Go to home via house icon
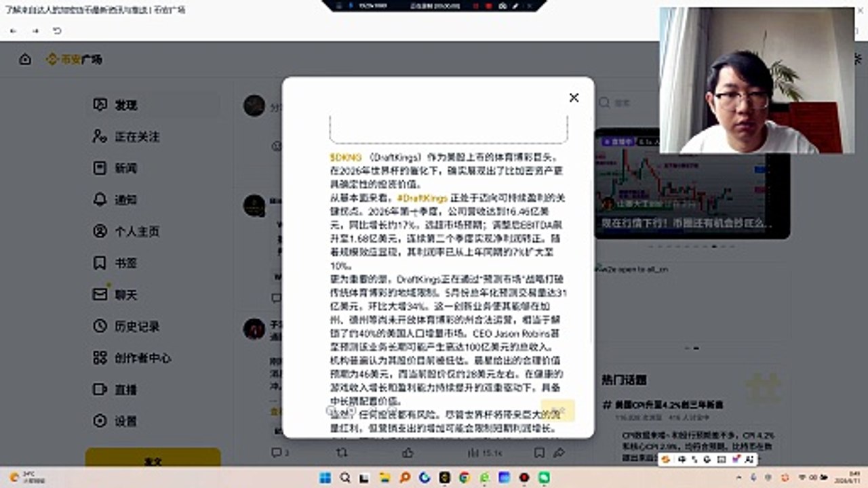 25,60
